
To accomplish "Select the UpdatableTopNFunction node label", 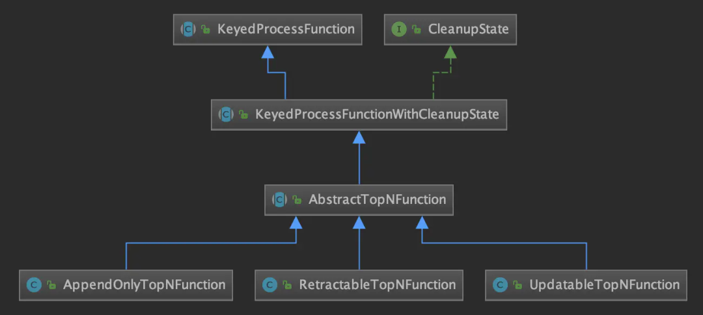I will click(604, 284).
